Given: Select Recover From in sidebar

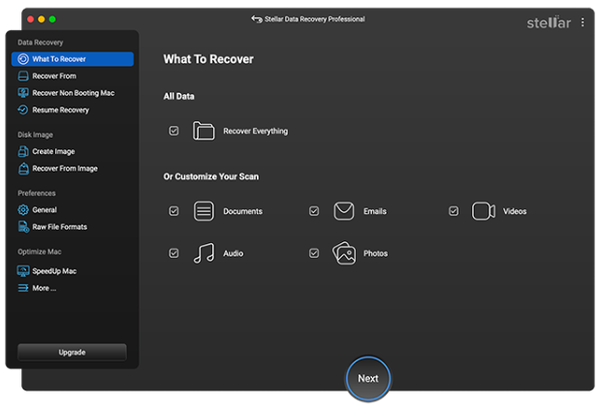Looking at the screenshot, I should (54, 76).
